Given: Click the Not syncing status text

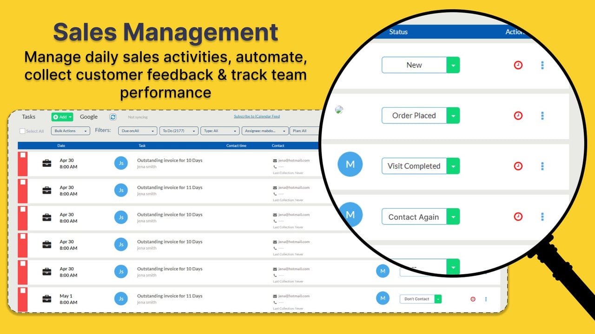Looking at the screenshot, I should (137, 117).
